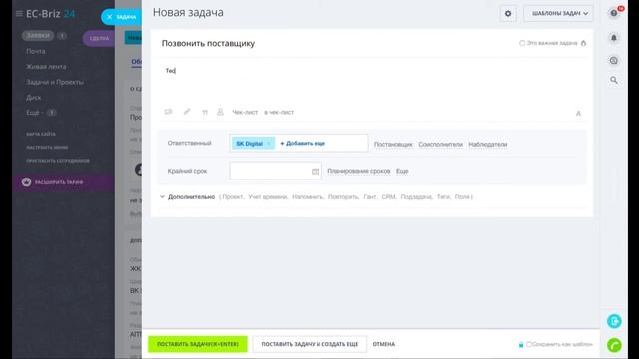Toggle the text formatting 'A' icon
Viewport: 639px width, 359px height.
click(578, 113)
